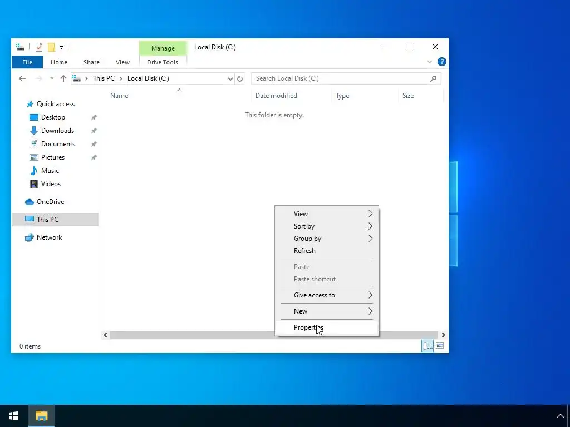The image size is (570, 427).
Task: Click the pin icon next to Downloads
Action: (x=94, y=131)
